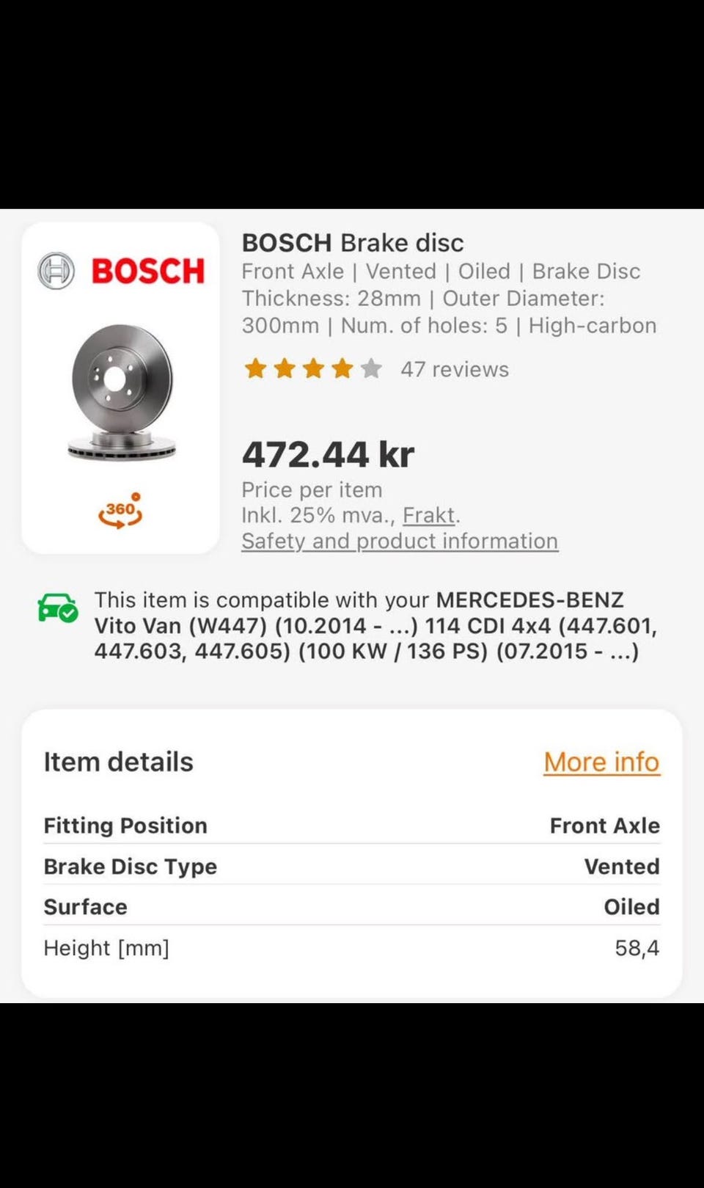Click the BOSCH Brake disc title
Viewport: 704px width, 1188px height.
click(x=353, y=243)
